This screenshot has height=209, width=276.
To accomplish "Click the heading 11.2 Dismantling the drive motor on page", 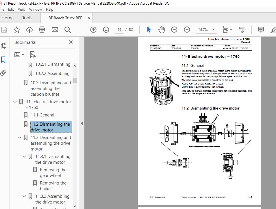I will pyautogui.click(x=210, y=108).
